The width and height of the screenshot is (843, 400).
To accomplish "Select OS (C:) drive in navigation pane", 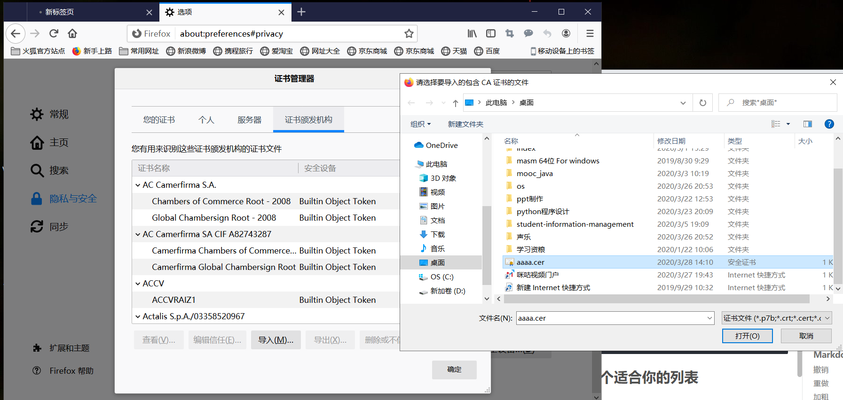I will (x=436, y=277).
